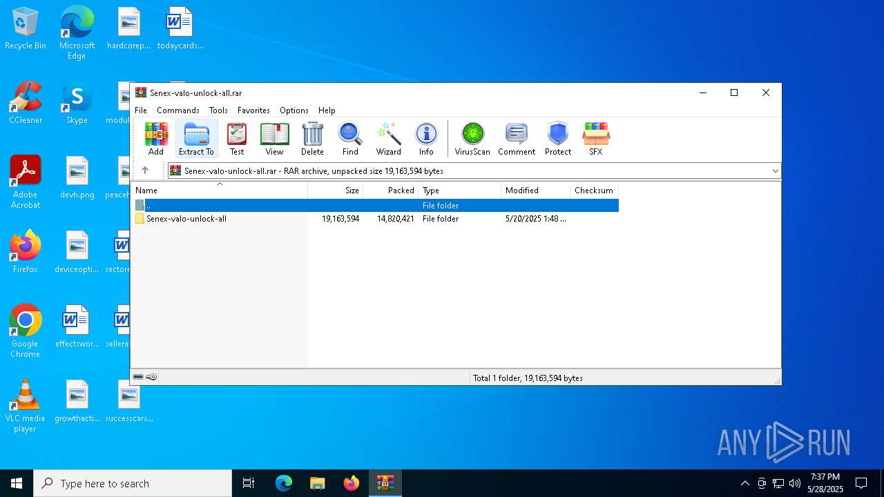
Task: Open Skype desktop shortcut
Action: (x=77, y=103)
